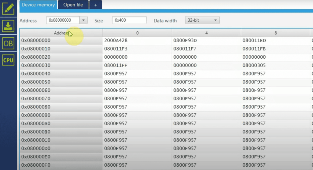Select address row 0x08000070
313x170 pixels.
61,98
